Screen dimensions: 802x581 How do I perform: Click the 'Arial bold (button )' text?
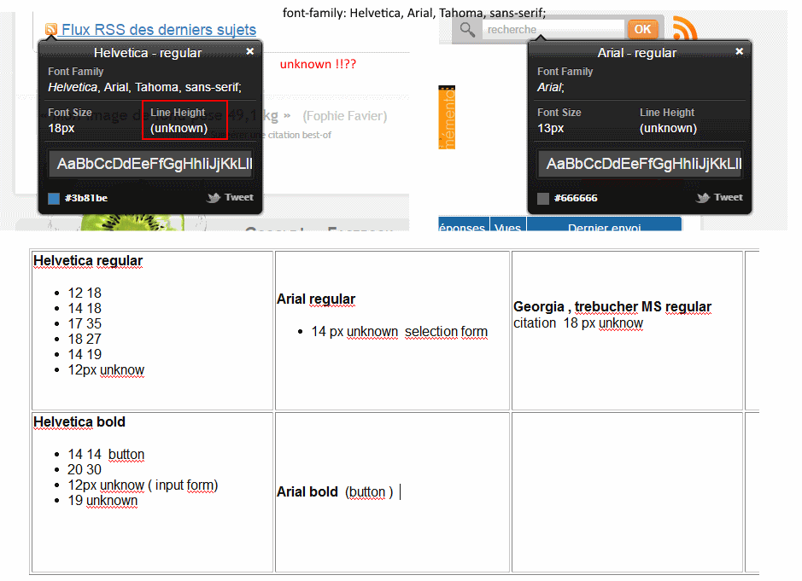pos(335,491)
